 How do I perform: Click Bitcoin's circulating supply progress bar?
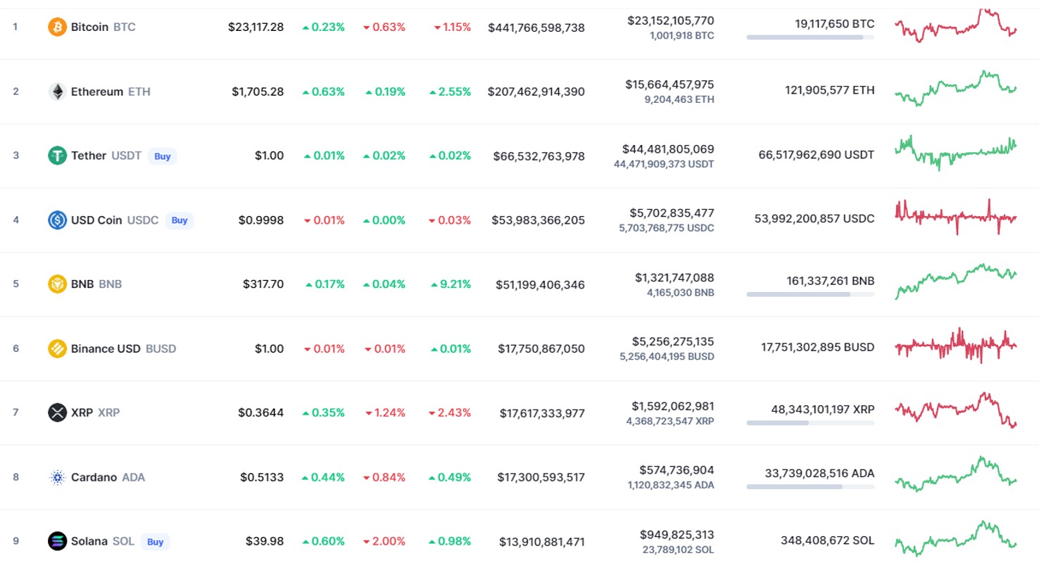pos(810,37)
